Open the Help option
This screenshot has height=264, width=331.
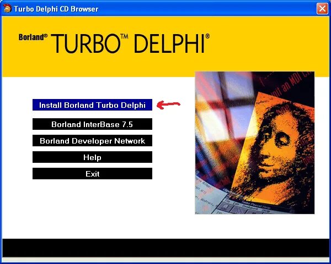pyautogui.click(x=92, y=157)
